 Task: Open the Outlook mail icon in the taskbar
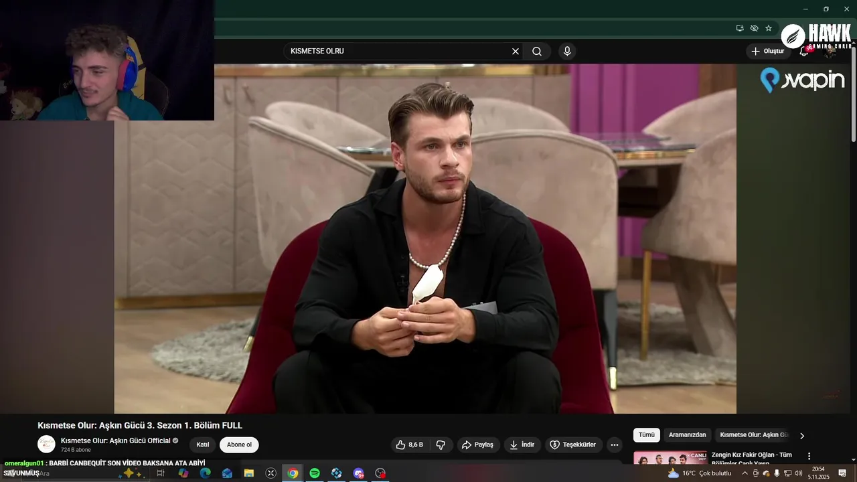click(x=227, y=473)
